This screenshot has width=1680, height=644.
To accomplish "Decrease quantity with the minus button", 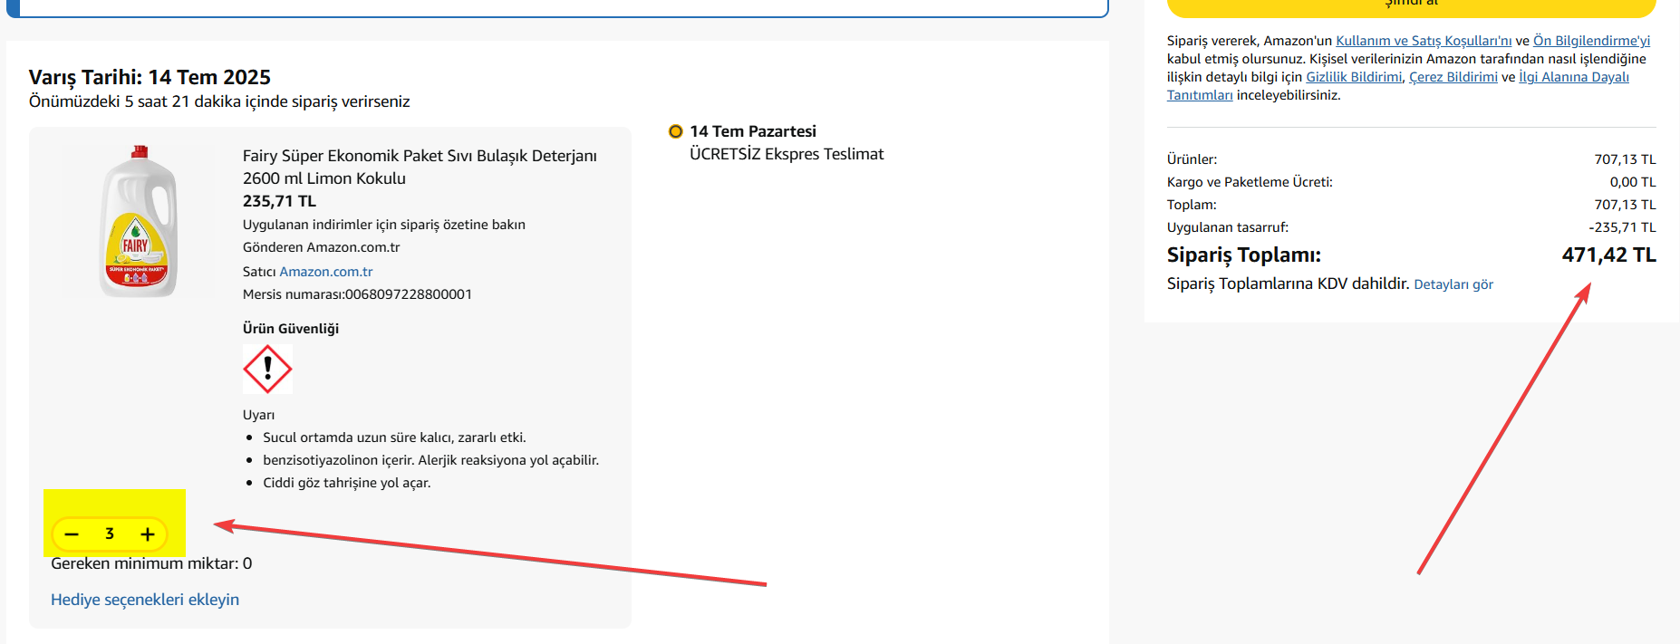I will click(72, 534).
